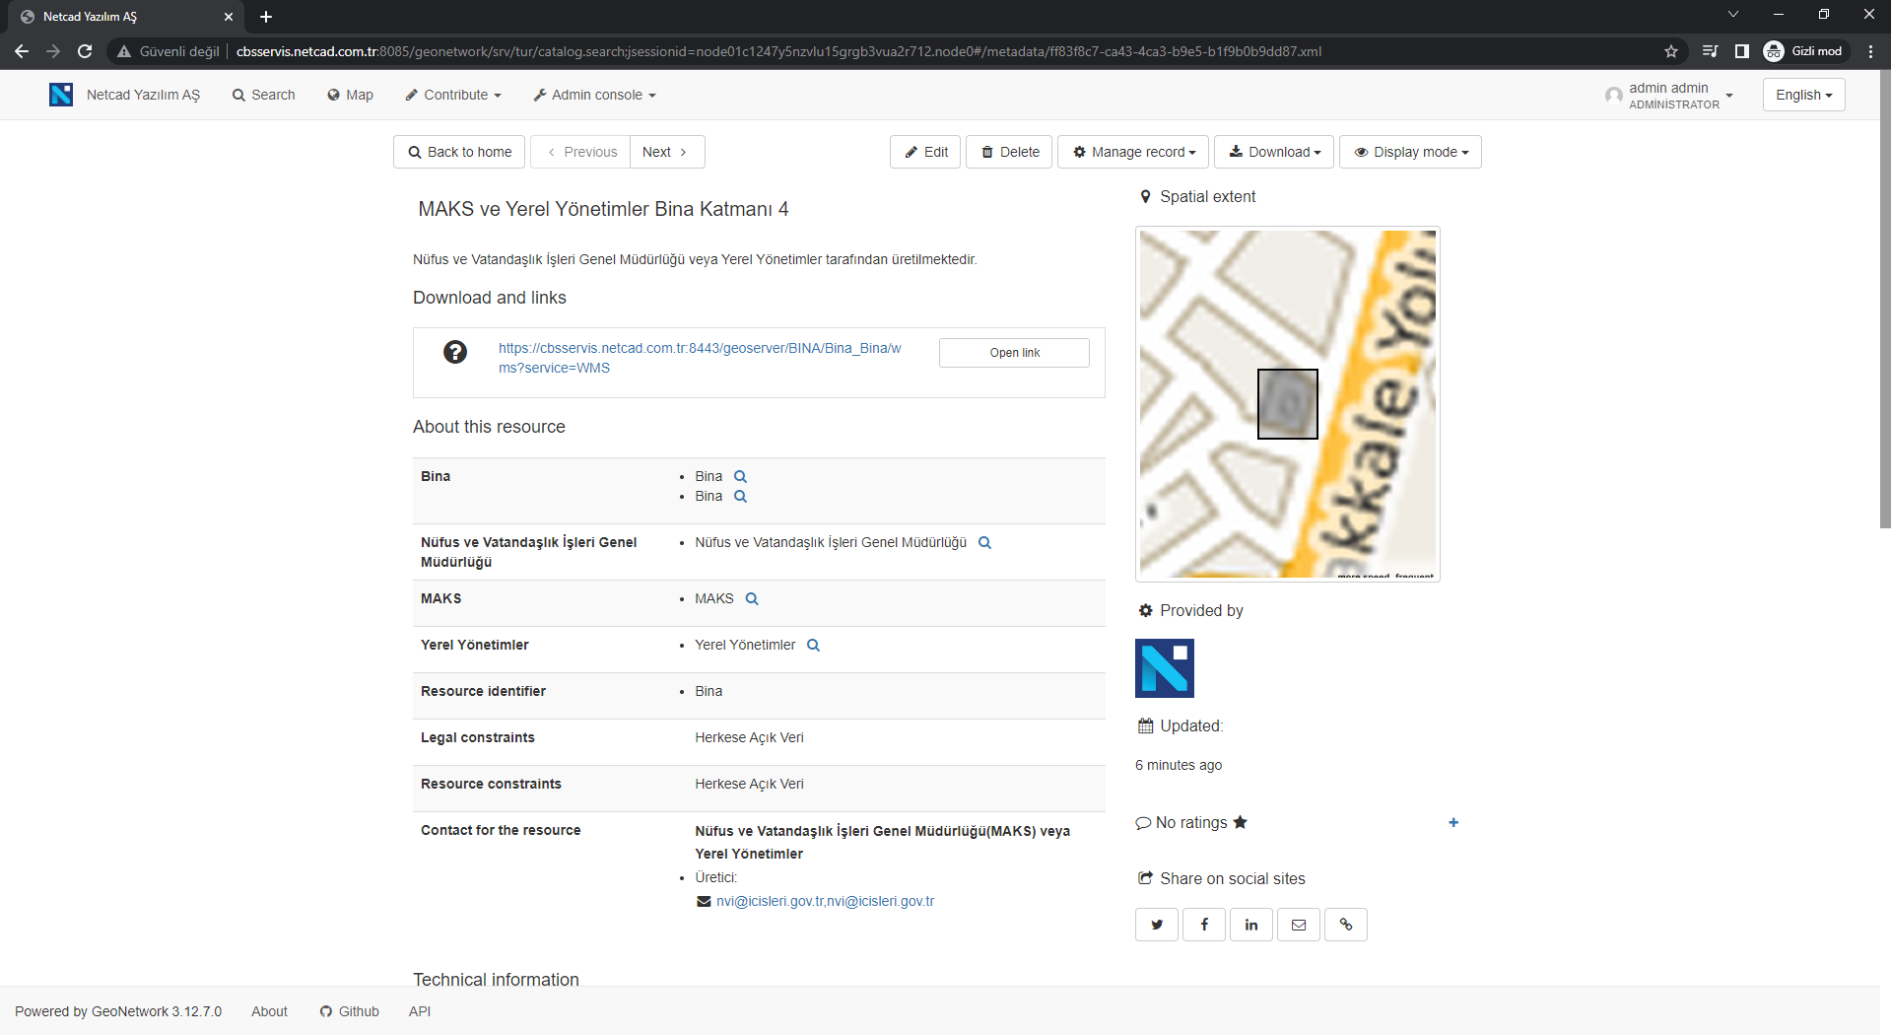Copy permalink via link icon
Image resolution: width=1891 pixels, height=1035 pixels.
click(1346, 925)
